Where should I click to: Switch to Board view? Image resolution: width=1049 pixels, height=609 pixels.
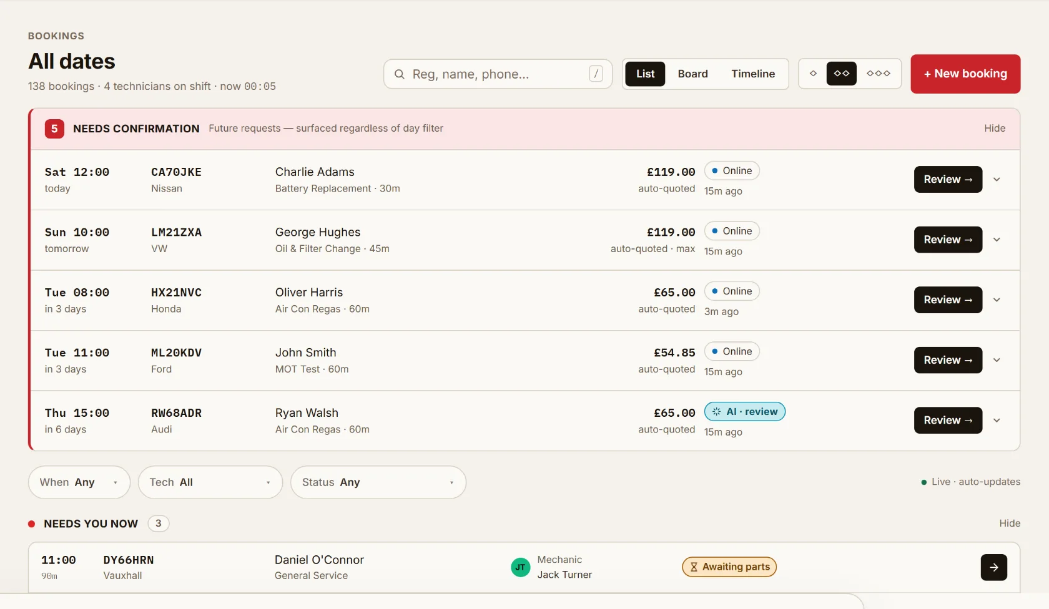[693, 74]
